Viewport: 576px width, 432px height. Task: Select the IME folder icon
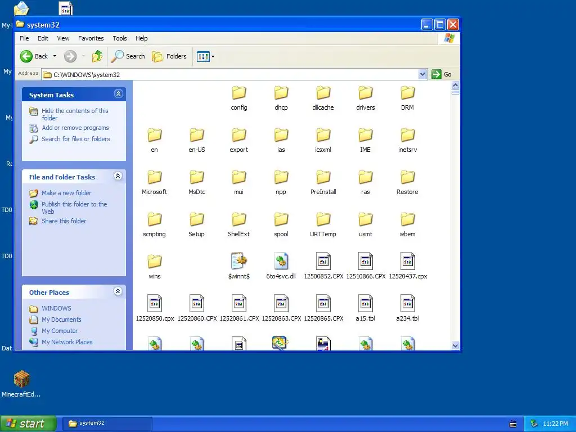(366, 135)
